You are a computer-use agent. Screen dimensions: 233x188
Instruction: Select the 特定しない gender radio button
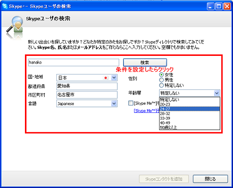point(161,85)
